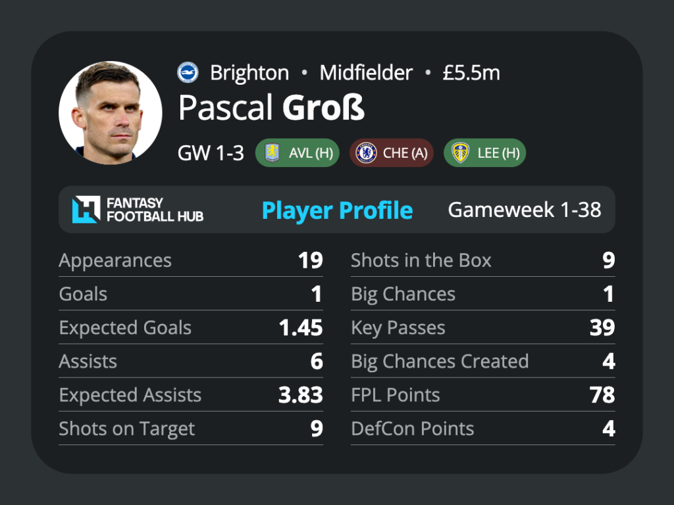Click the Brighton club crest icon
674x505 pixels.
[188, 72]
